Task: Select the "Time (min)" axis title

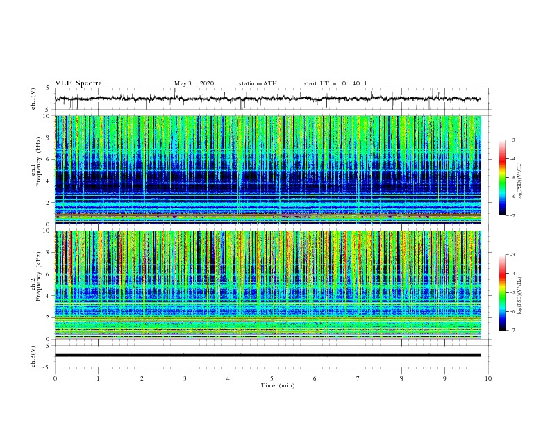Action: point(278,385)
